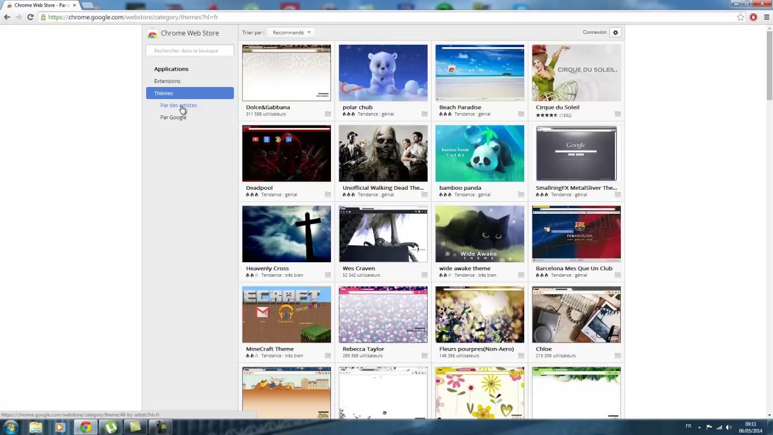Open the Fleurs pourpres(Non-Aero) thumbnail
This screenshot has height=435, width=773.
pyautogui.click(x=480, y=315)
